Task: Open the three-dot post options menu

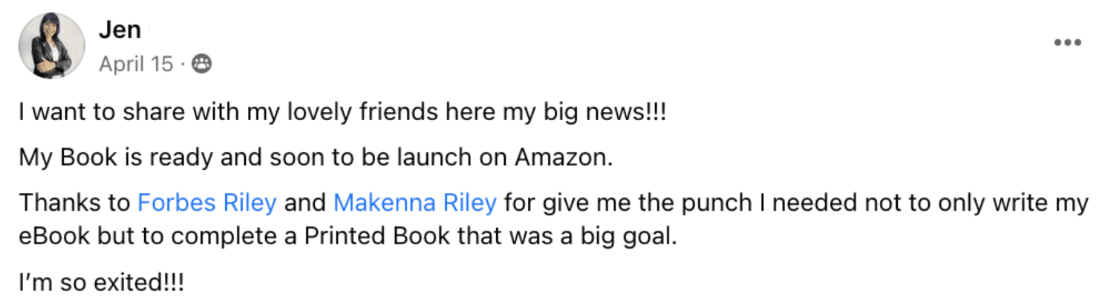Action: click(1067, 42)
